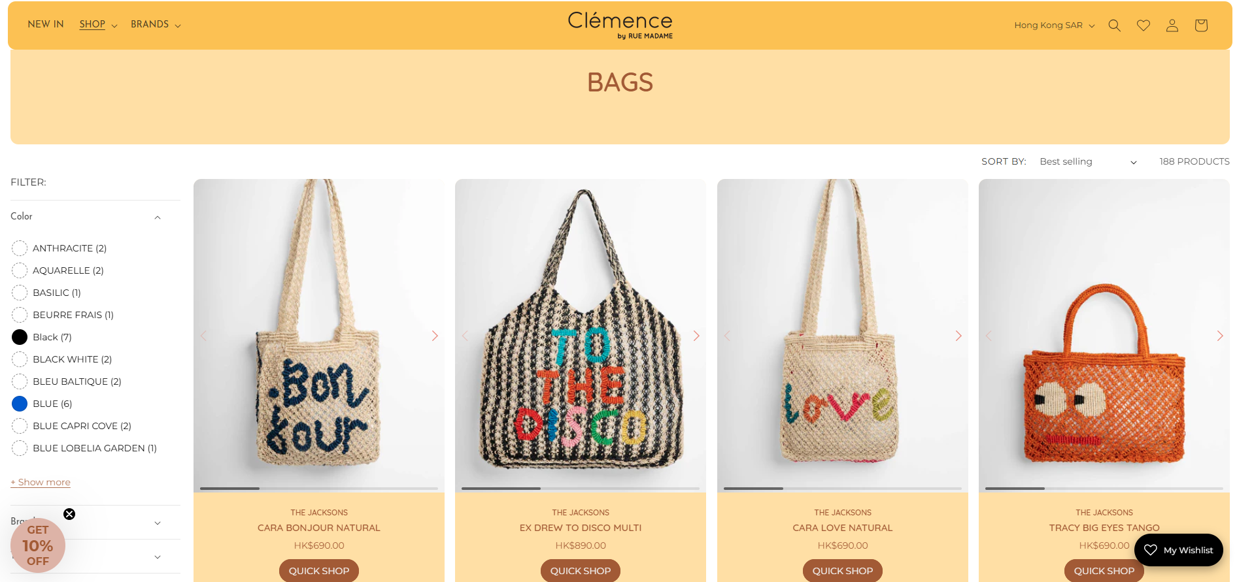Screen dimensions: 1237x582
Task: Open the account user icon
Action: 1172,25
